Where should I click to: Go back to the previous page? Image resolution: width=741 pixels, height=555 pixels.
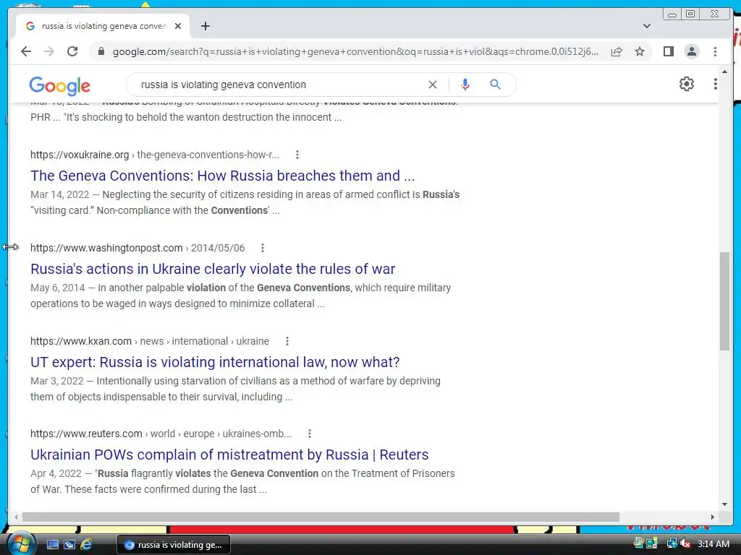point(26,51)
